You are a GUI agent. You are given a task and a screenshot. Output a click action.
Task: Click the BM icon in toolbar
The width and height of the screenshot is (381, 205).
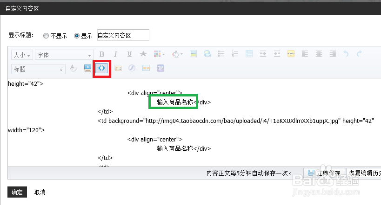(160, 68)
